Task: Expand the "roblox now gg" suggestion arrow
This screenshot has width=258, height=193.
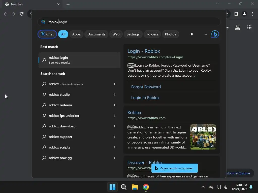Action: pos(115,158)
